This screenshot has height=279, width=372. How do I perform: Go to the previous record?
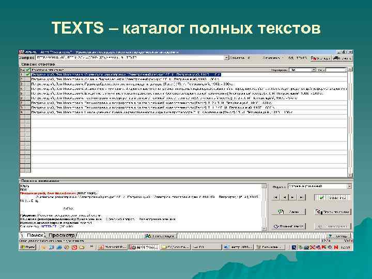point(284,197)
